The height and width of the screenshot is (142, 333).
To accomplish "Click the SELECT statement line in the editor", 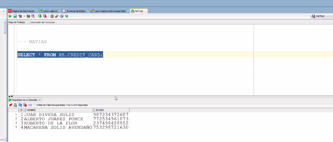I will 60,55.
